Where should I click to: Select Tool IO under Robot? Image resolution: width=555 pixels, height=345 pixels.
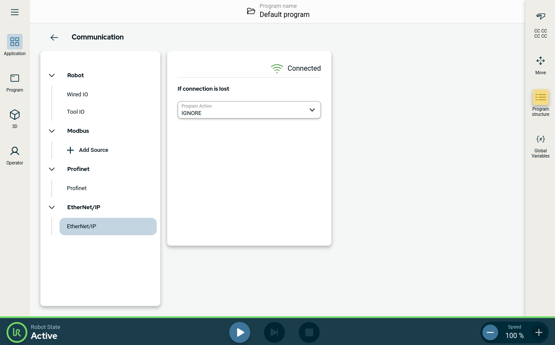tap(76, 112)
